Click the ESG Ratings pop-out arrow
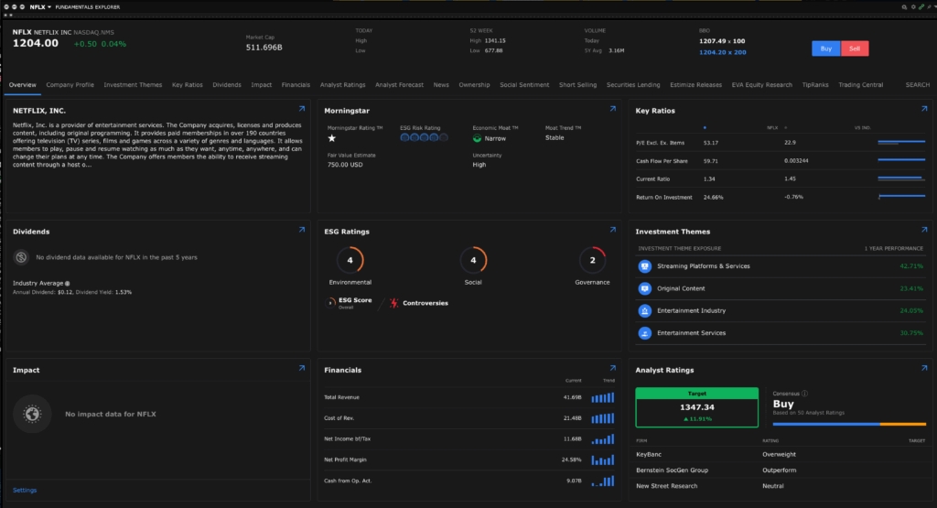This screenshot has height=508, width=937. tap(612, 231)
